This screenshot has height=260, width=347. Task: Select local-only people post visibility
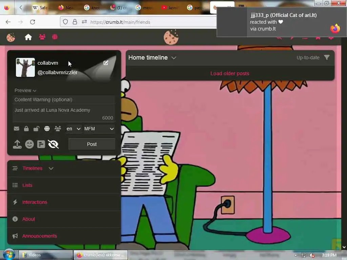pyautogui.click(x=58, y=129)
